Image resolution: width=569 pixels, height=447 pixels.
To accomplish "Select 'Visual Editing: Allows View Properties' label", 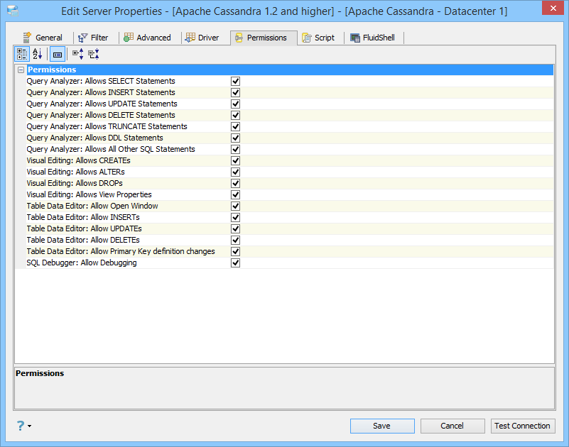I will coord(89,194).
